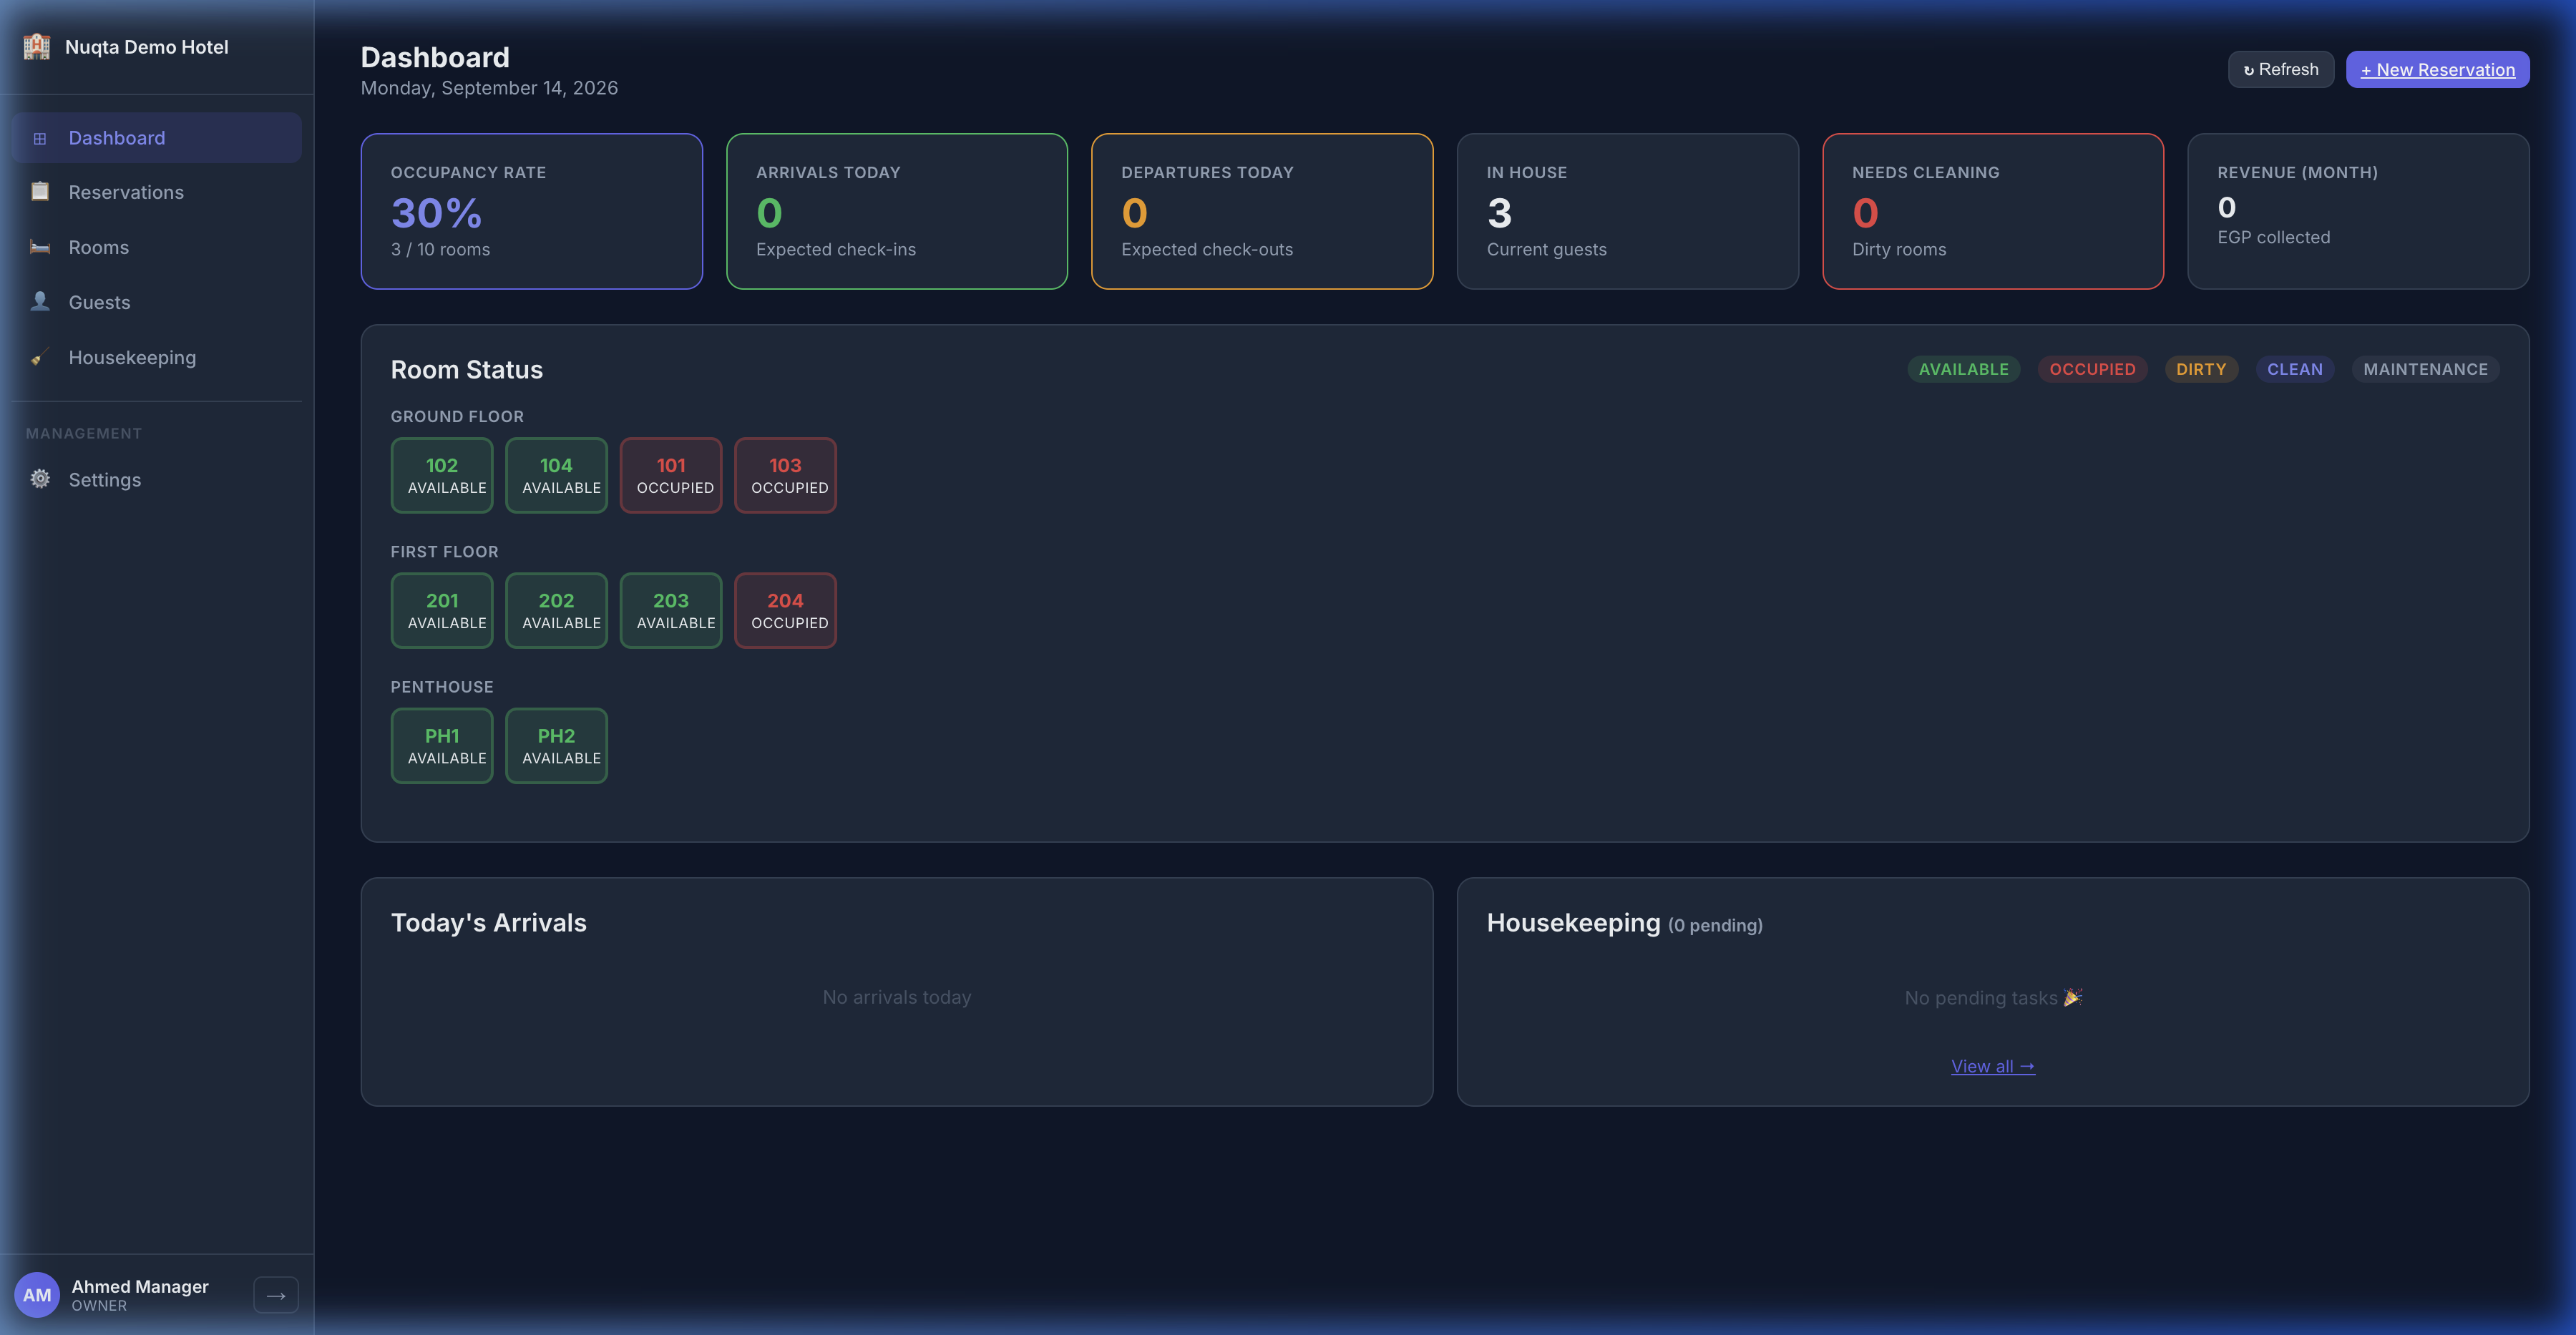
Task: Click the logout arrow icon
Action: point(276,1295)
